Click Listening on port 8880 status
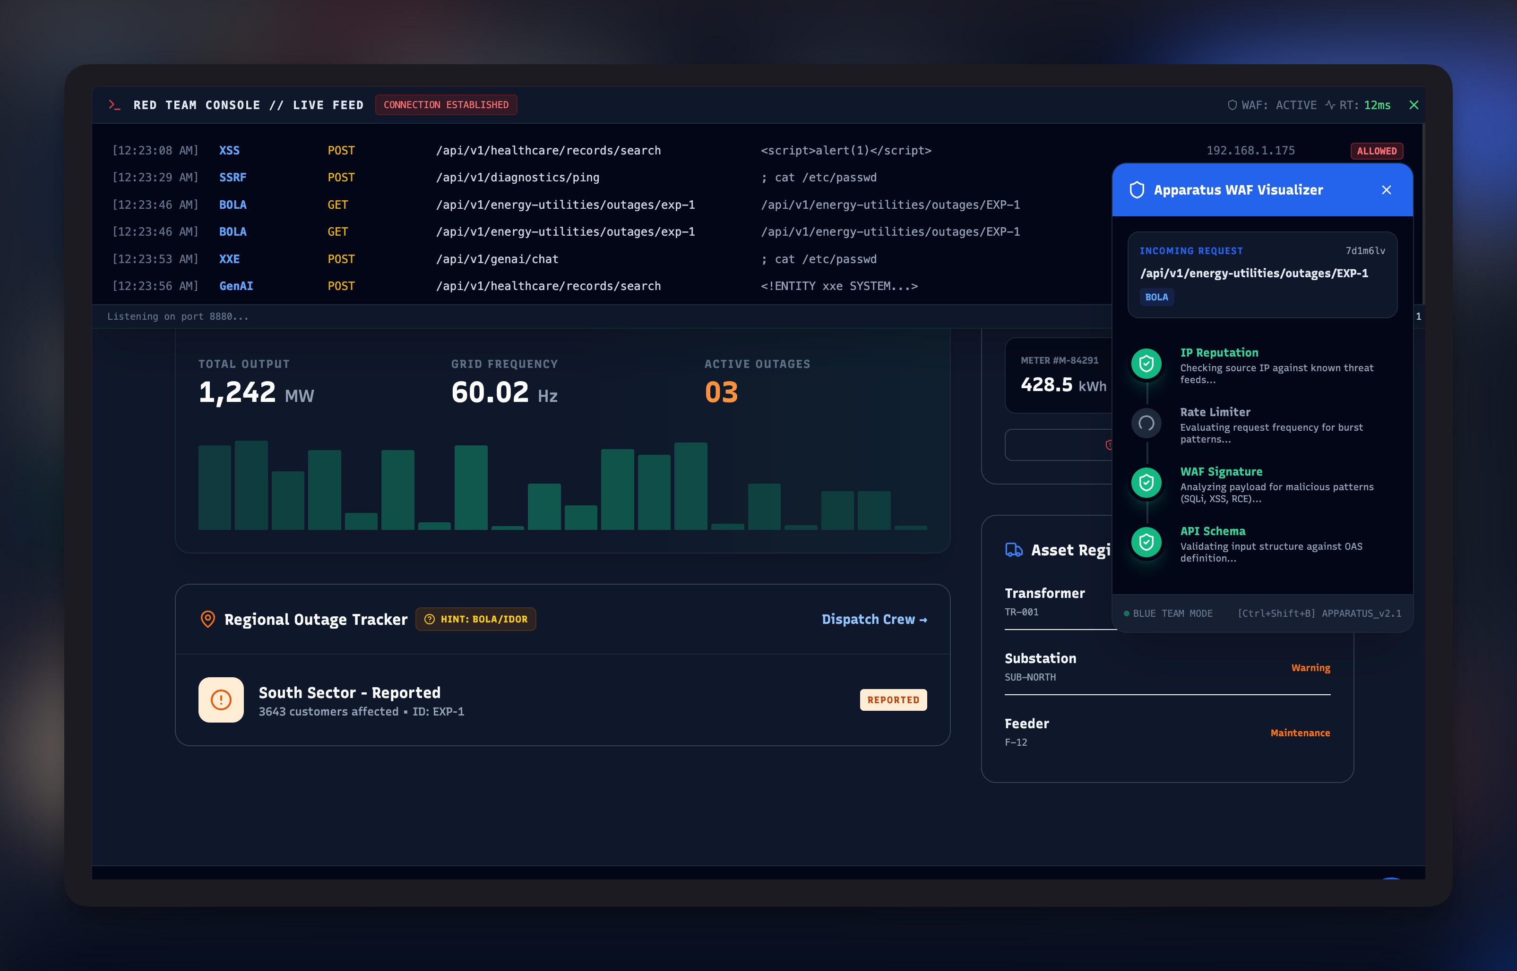The height and width of the screenshot is (971, 1517). 178,316
